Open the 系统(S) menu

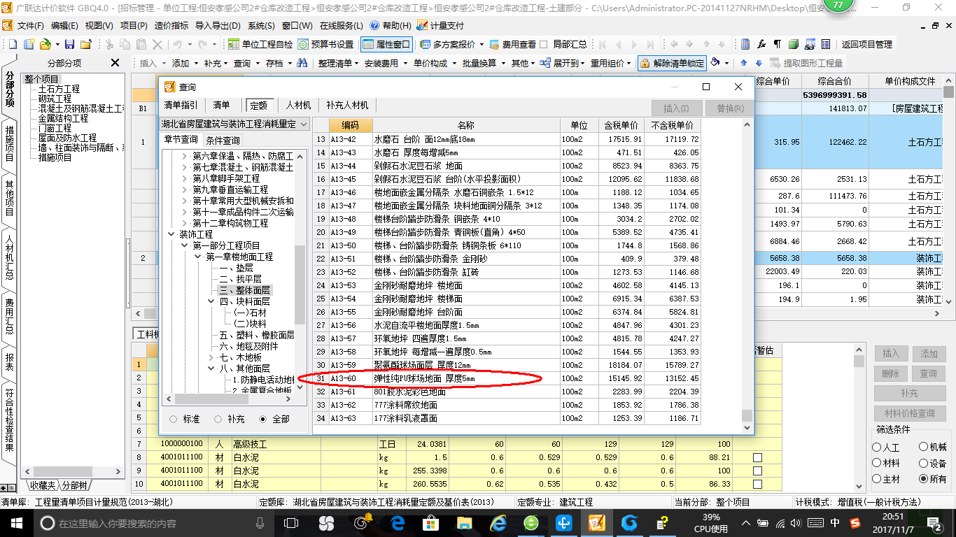261,25
